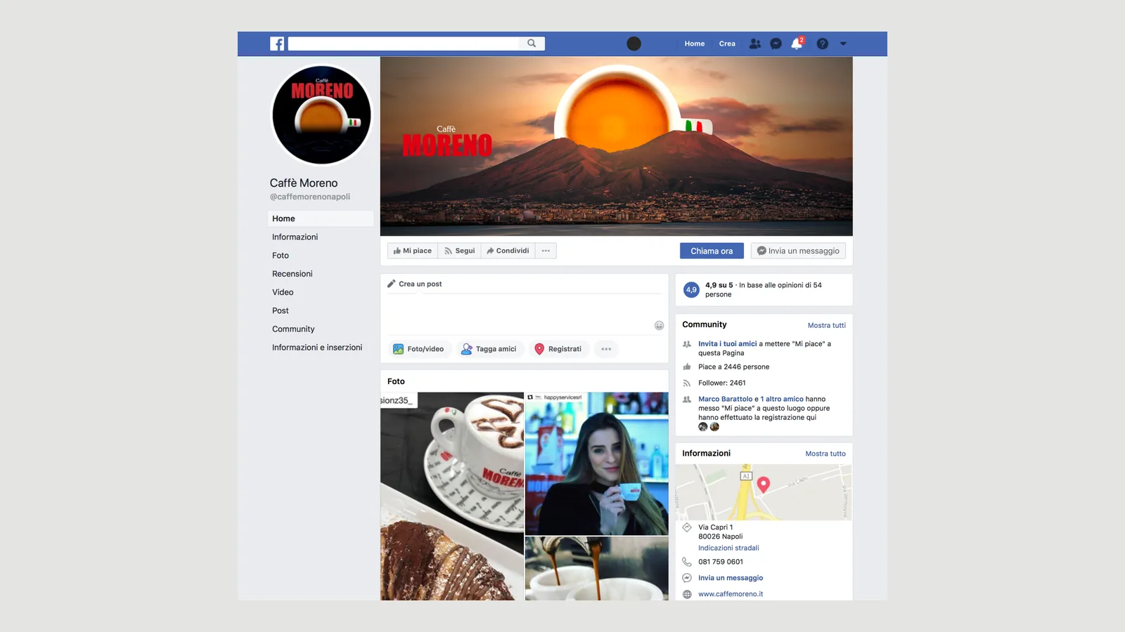The width and height of the screenshot is (1125, 632).
Task: Click the Registrati check-in option
Action: pos(558,349)
